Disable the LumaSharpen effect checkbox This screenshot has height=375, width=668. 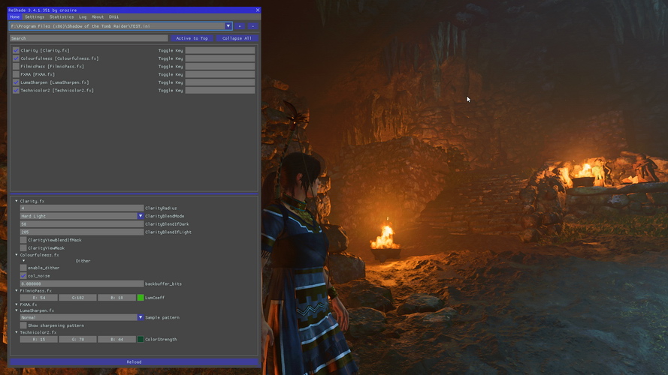click(17, 82)
